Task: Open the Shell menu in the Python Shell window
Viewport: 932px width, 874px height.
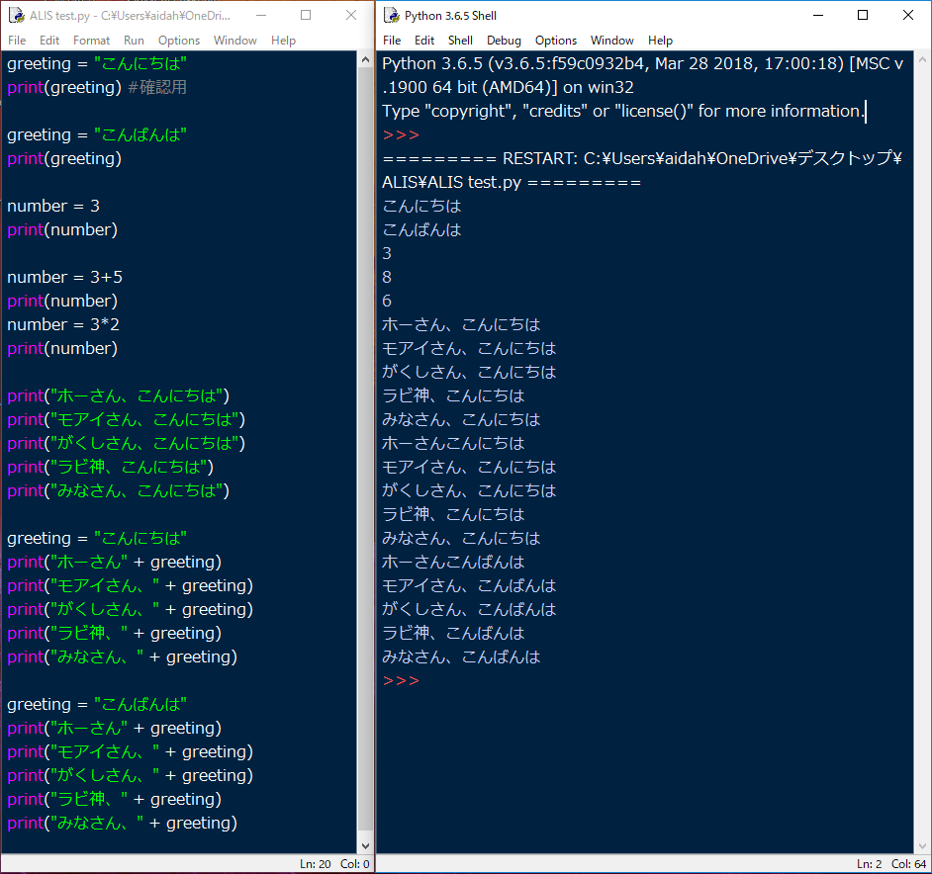Action: click(x=460, y=41)
